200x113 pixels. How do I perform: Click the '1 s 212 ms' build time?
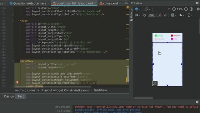pos(63,111)
